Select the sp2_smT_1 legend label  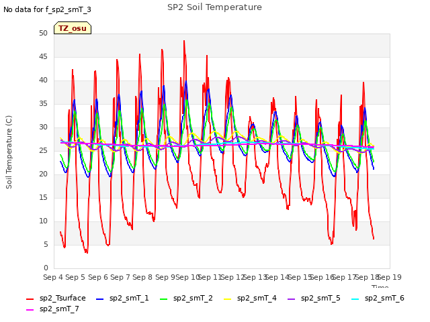(x=129, y=298)
